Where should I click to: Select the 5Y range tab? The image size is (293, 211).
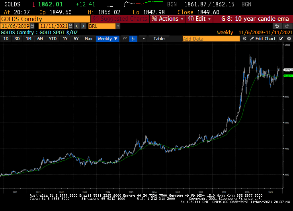click(76, 39)
